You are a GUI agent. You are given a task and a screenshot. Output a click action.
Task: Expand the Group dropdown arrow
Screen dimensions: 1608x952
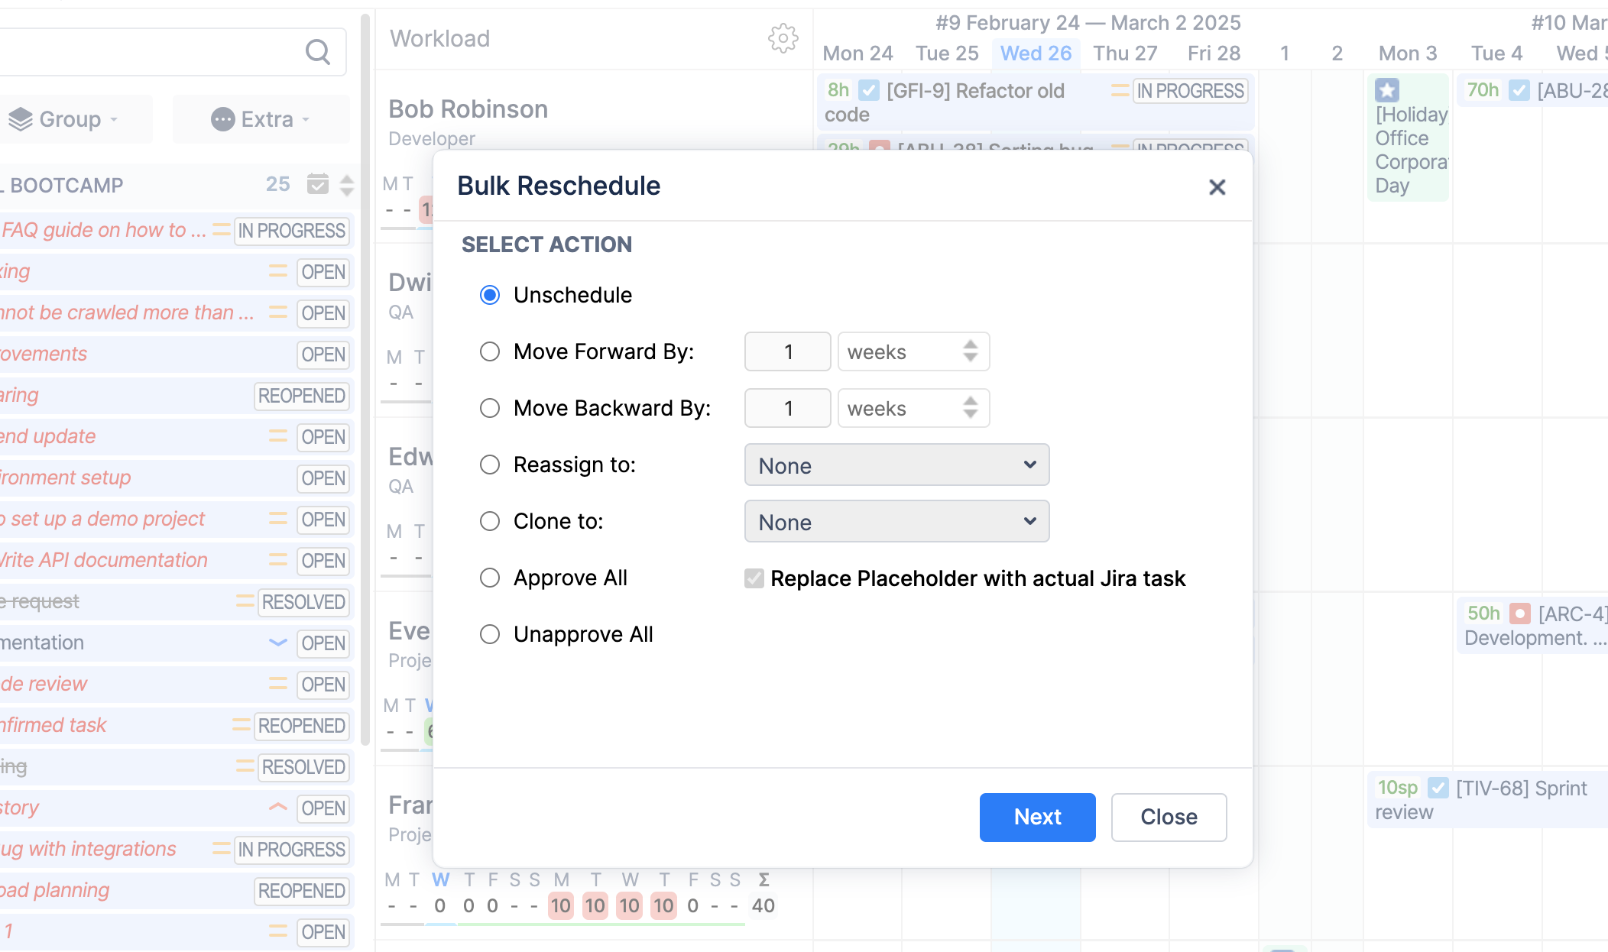coord(114,119)
